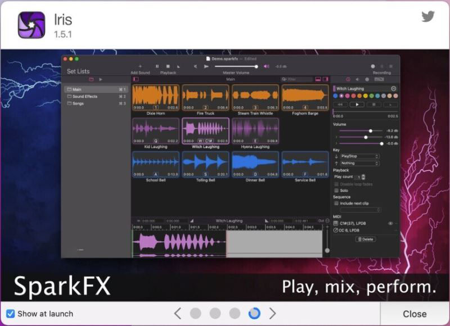The image size is (450, 326).
Task: Mute master output with purple speaker icon
Action: point(266,66)
